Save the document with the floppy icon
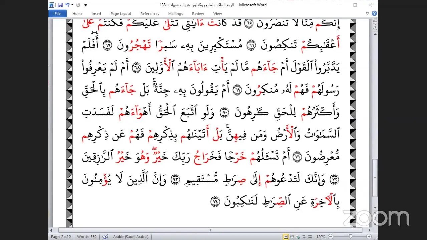 point(60,5)
